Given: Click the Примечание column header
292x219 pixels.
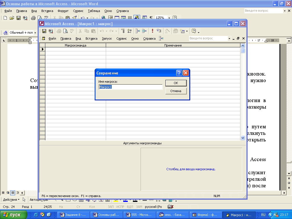Looking at the screenshot, I should pyautogui.click(x=173, y=45).
